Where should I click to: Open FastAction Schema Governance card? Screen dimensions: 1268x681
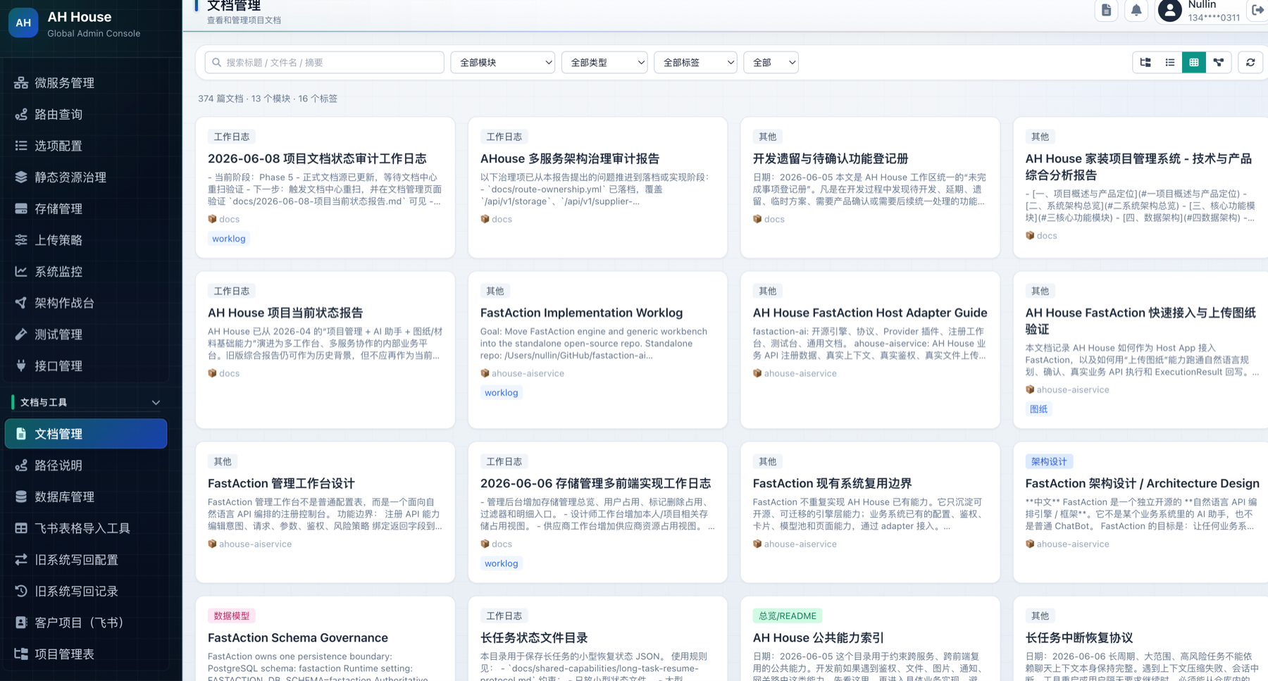click(x=325, y=639)
